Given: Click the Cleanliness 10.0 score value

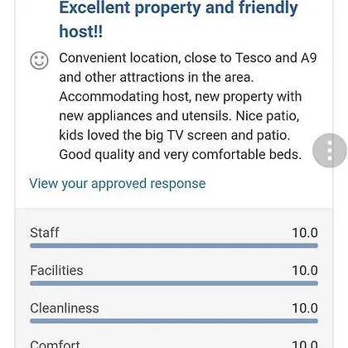Looking at the screenshot, I should pyautogui.click(x=305, y=308).
